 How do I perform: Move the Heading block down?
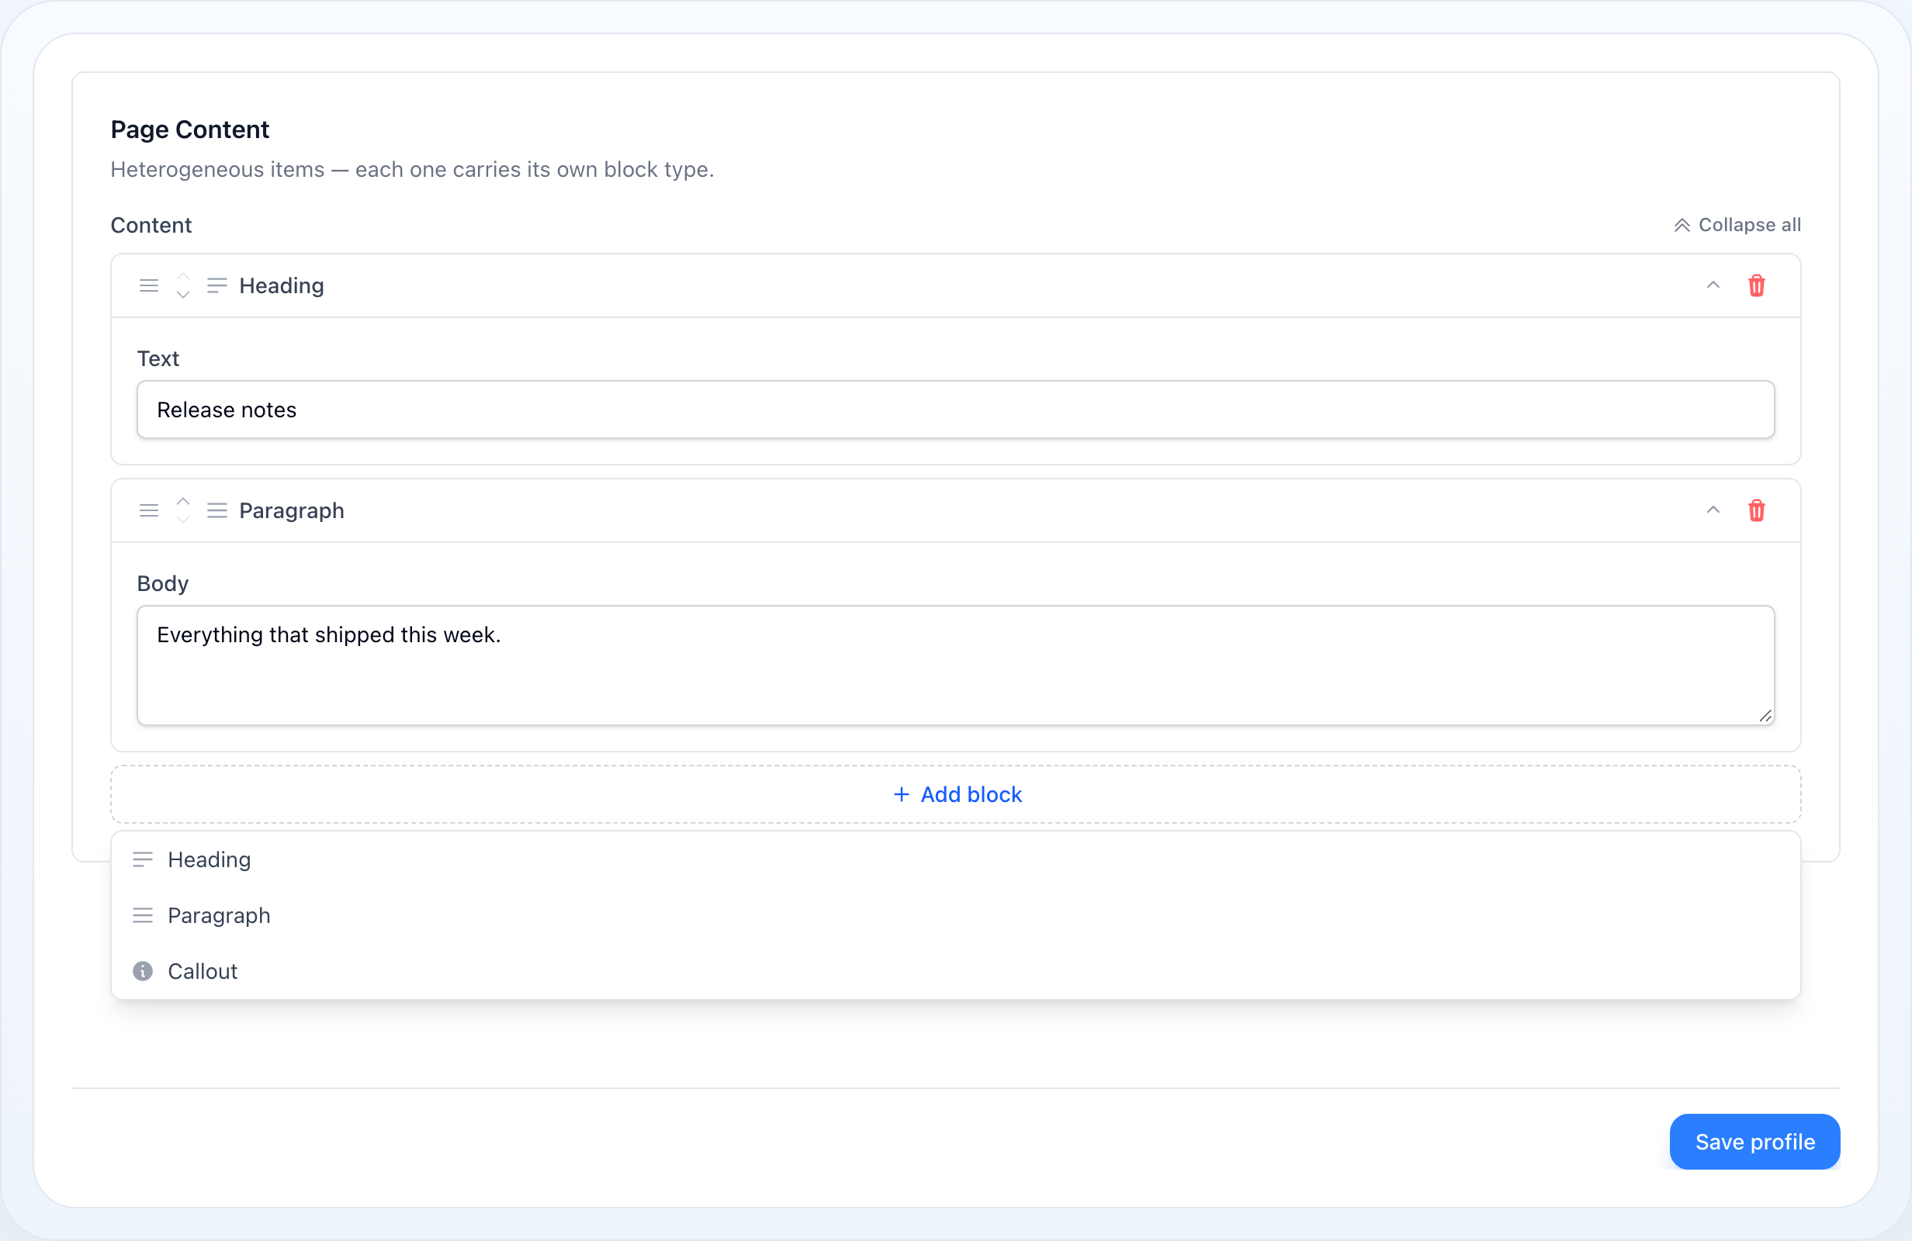pyautogui.click(x=183, y=295)
